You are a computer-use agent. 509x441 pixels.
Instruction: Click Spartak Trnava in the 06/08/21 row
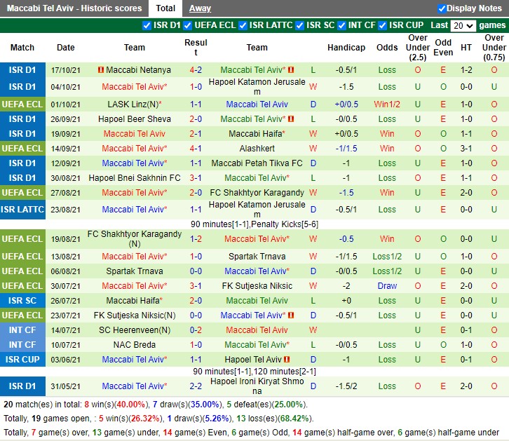135,271
